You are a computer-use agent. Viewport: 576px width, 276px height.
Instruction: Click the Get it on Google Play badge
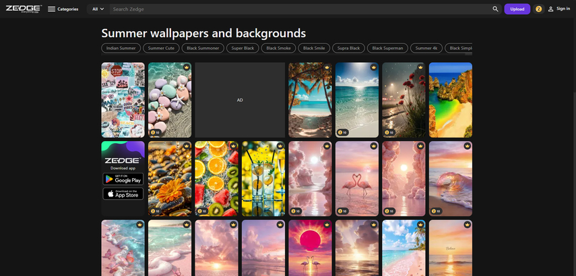pos(123,179)
